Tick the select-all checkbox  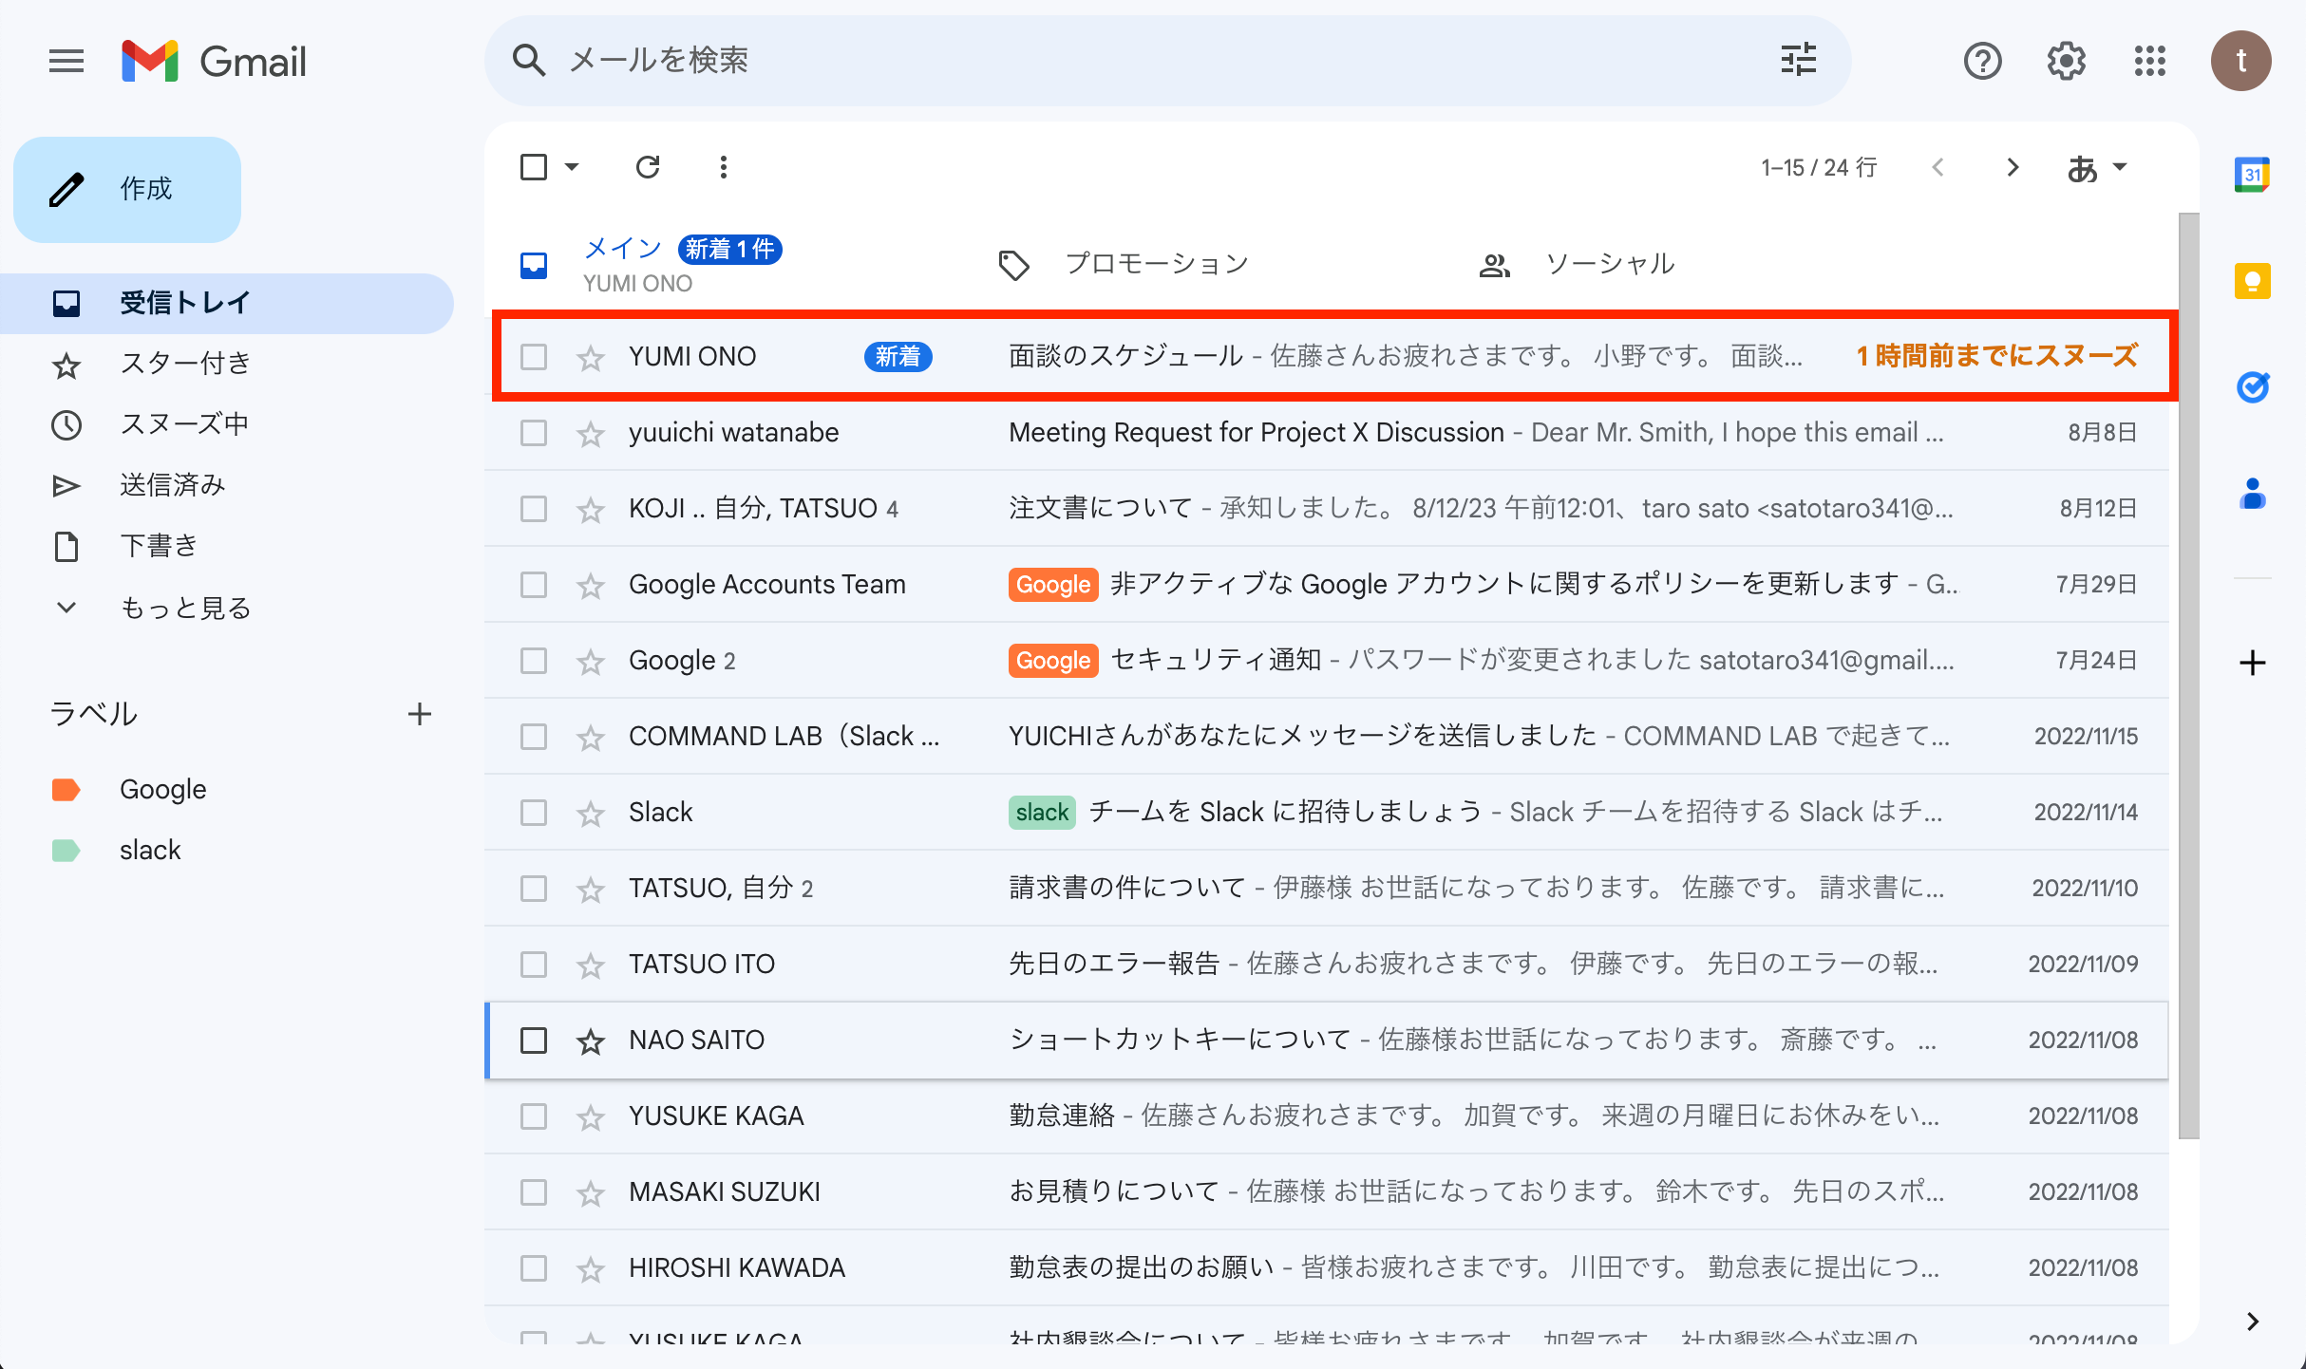(534, 167)
